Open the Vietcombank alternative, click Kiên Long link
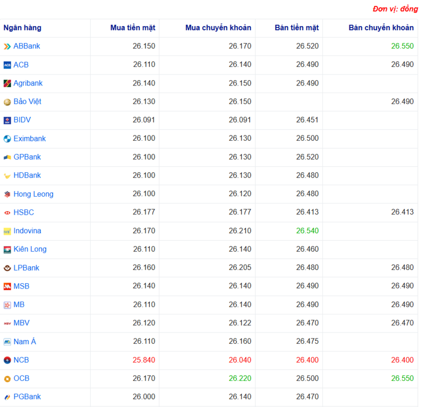 (30, 249)
